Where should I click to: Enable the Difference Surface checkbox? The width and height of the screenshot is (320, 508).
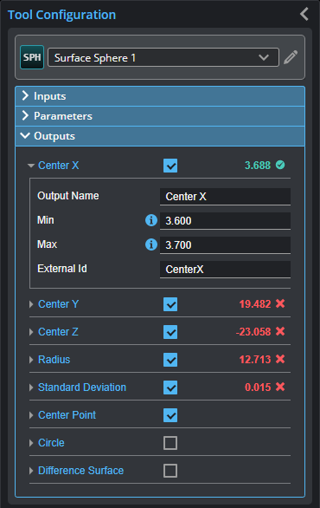[x=170, y=471]
